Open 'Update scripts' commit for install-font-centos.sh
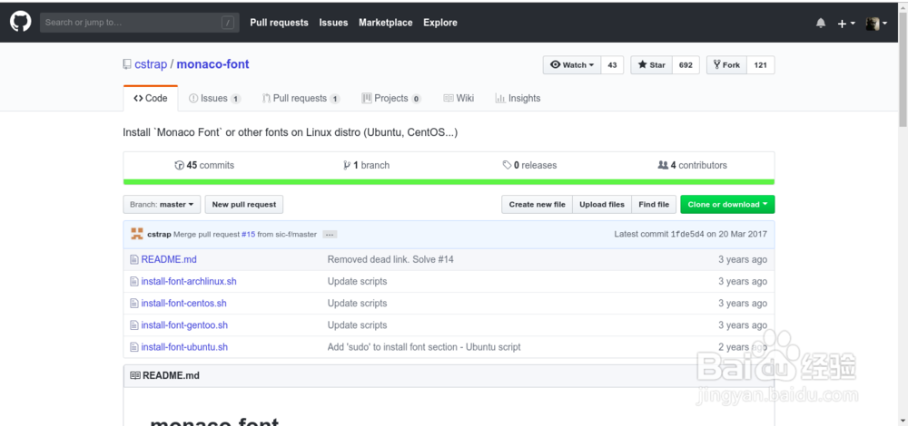Screen dimensions: 908x426 (x=357, y=304)
